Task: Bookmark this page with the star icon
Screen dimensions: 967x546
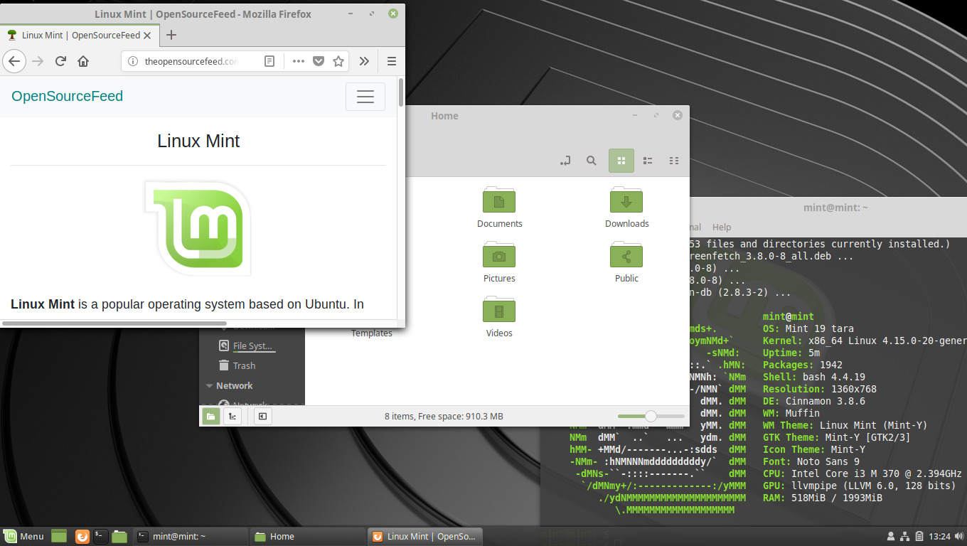Action: pos(338,61)
